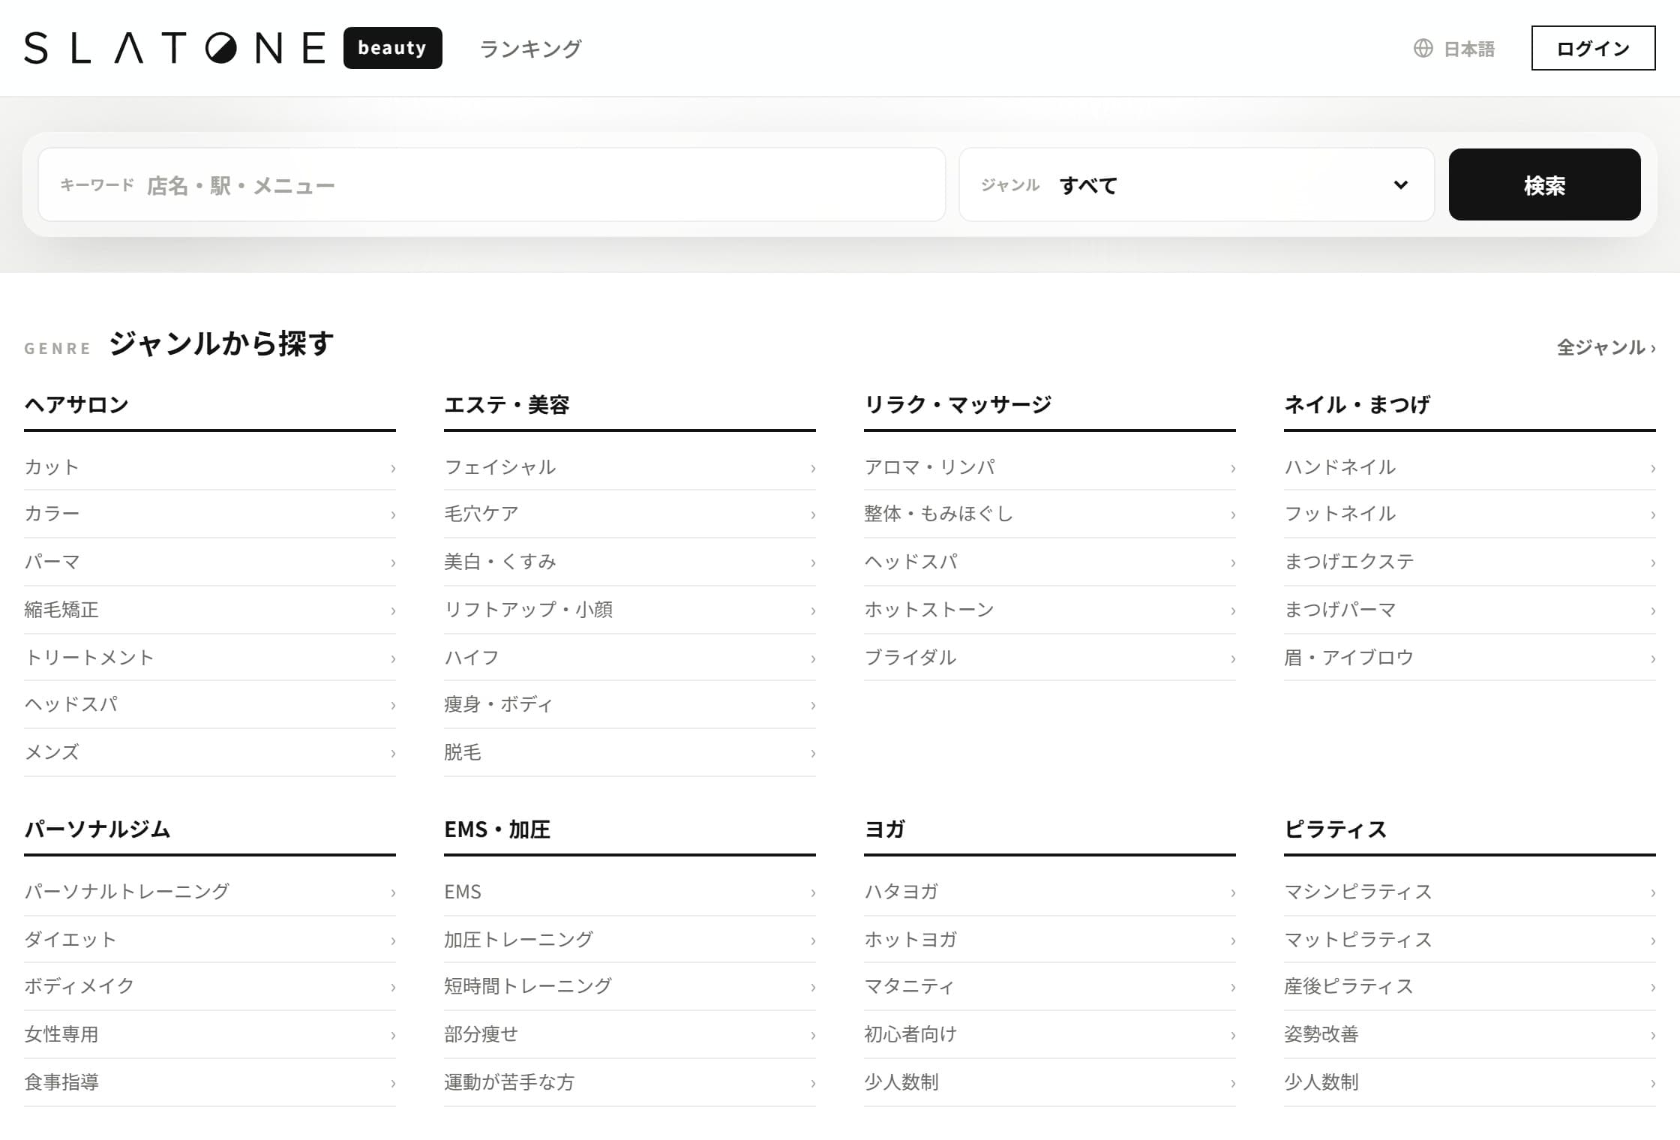Select マタニティ genre

point(1050,986)
